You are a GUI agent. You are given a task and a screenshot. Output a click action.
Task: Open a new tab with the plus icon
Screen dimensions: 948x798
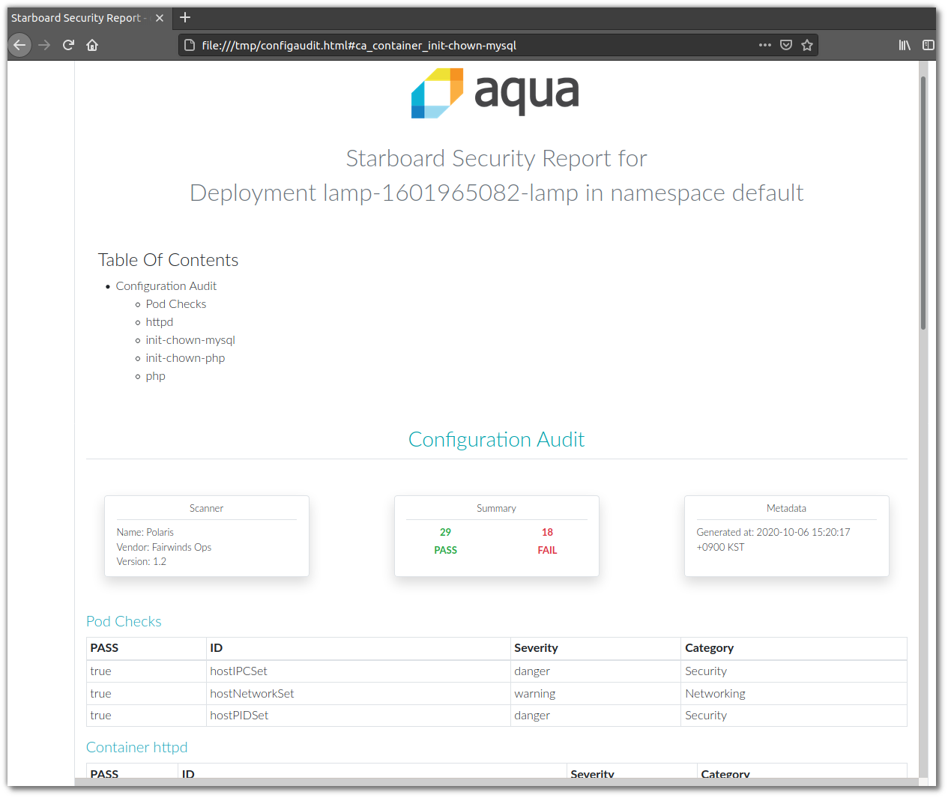[185, 17]
